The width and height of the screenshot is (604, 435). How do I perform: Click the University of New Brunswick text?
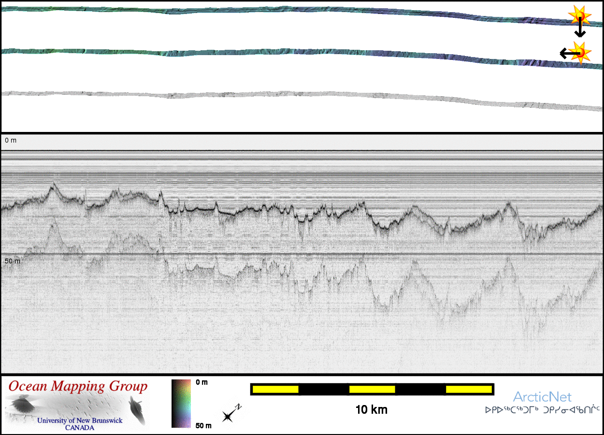(x=80, y=420)
